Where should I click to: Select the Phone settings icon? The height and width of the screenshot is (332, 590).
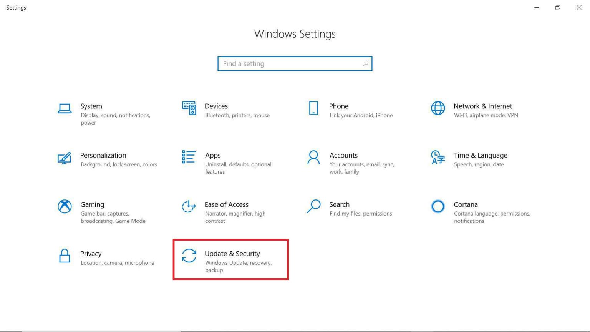pos(313,109)
